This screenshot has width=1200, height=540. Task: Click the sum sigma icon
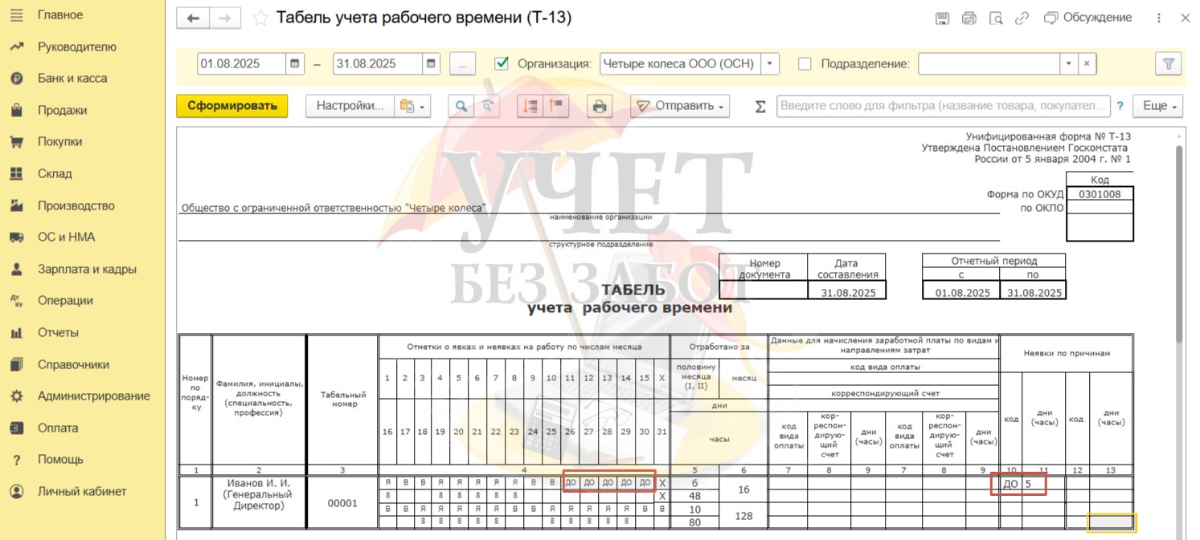coord(760,106)
